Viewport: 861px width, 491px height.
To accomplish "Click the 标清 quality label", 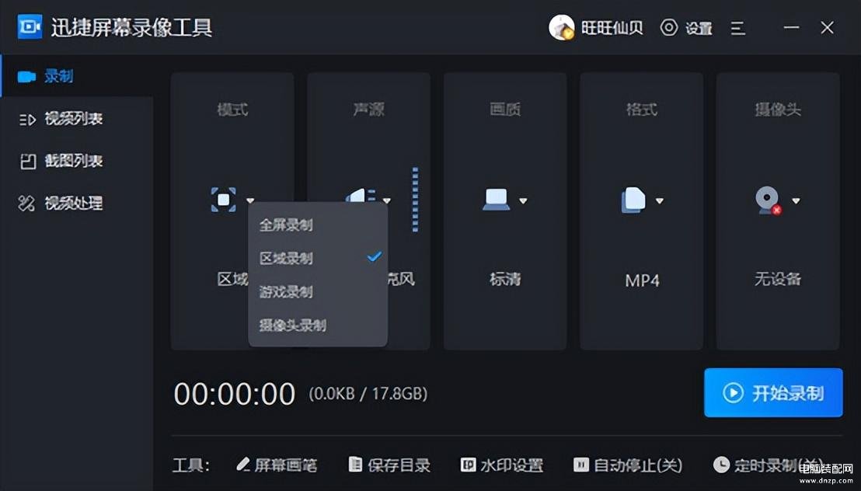I will pyautogui.click(x=505, y=280).
